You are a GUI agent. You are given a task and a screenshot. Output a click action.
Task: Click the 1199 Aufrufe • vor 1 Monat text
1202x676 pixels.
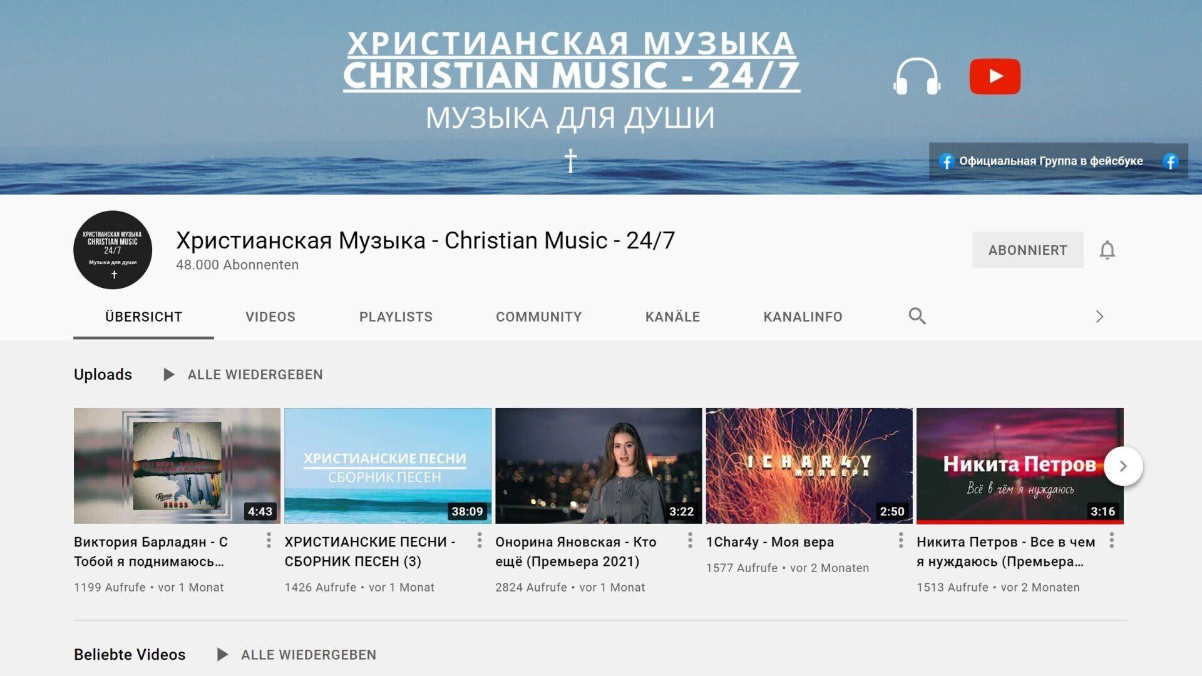click(x=148, y=587)
